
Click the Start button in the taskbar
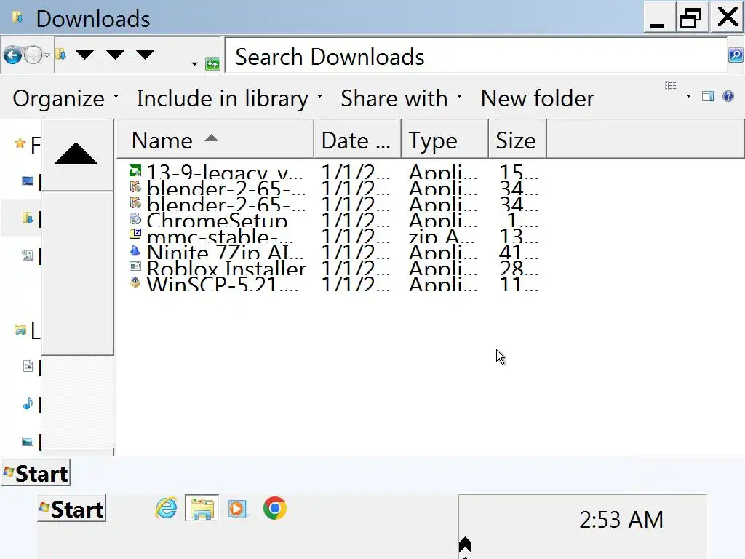(x=72, y=509)
